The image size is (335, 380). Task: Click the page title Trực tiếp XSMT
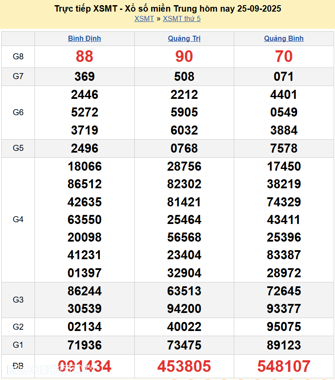tap(167, 9)
